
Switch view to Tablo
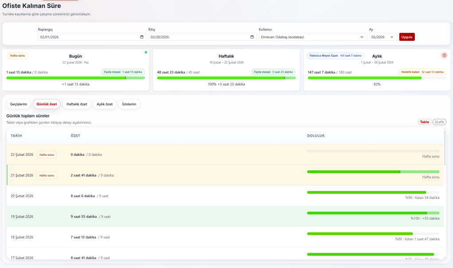pyautogui.click(x=425, y=122)
